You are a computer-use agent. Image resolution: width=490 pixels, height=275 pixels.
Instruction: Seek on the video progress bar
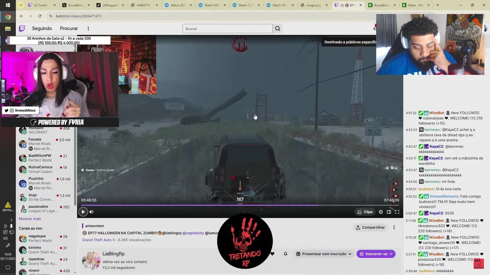pyautogui.click(x=240, y=205)
